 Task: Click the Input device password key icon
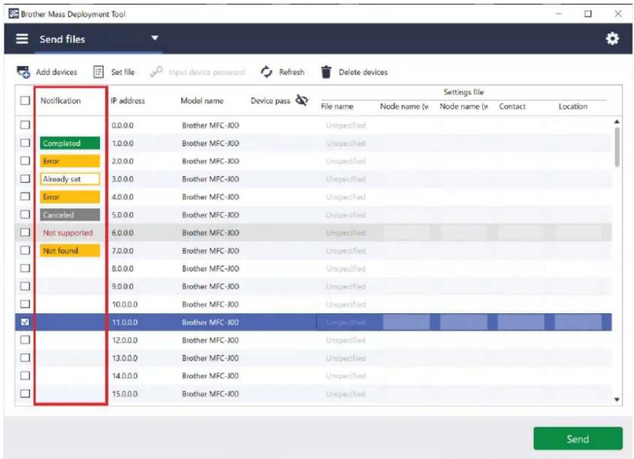click(x=156, y=72)
